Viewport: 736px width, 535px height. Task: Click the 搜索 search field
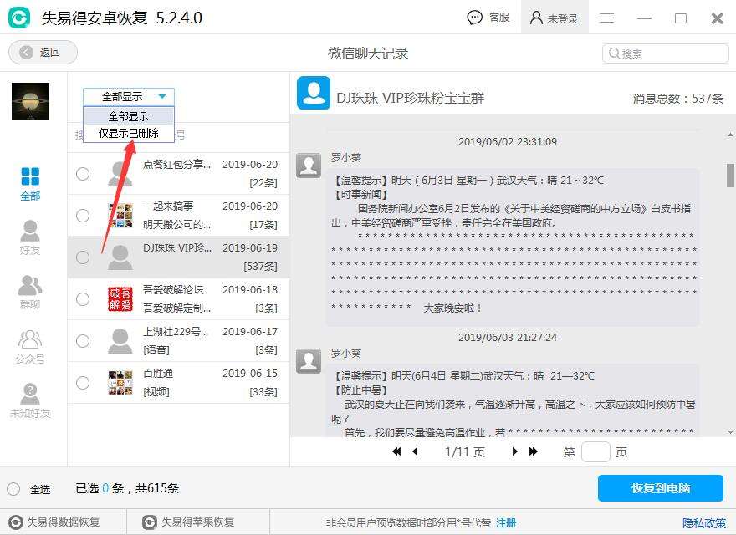pyautogui.click(x=665, y=53)
